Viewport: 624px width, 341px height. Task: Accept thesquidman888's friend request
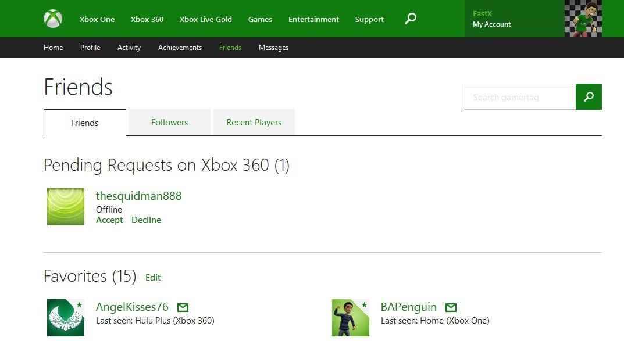click(x=109, y=220)
